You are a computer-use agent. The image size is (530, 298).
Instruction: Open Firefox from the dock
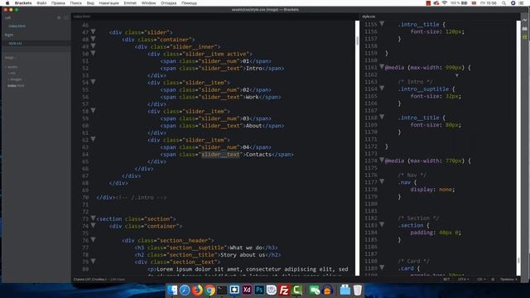(x=197, y=290)
